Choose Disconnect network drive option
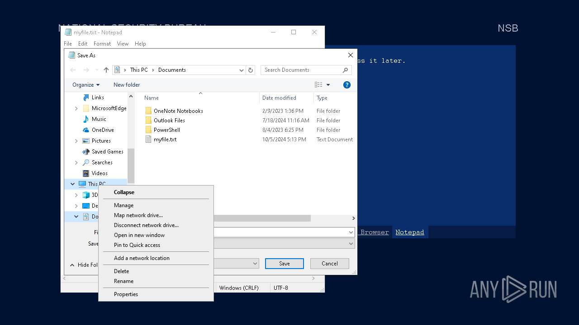Screen dimensions: 579x325 coord(156,225)
